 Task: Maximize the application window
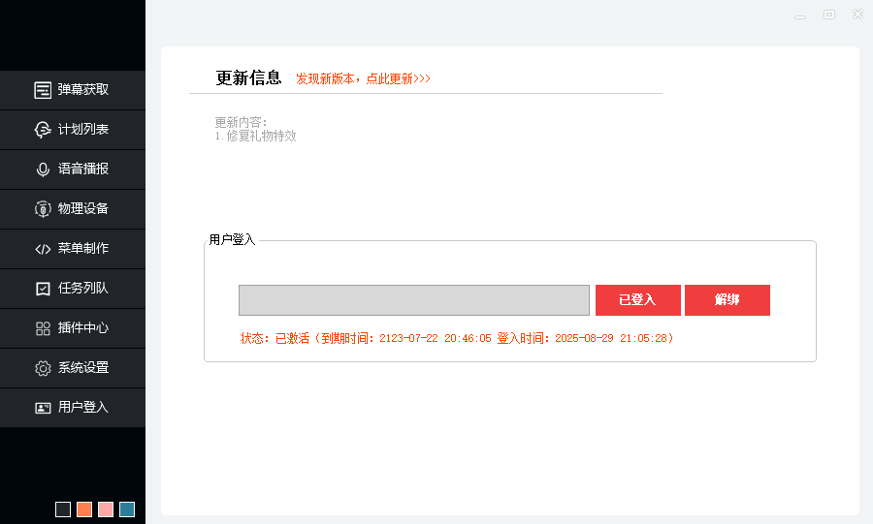click(829, 15)
